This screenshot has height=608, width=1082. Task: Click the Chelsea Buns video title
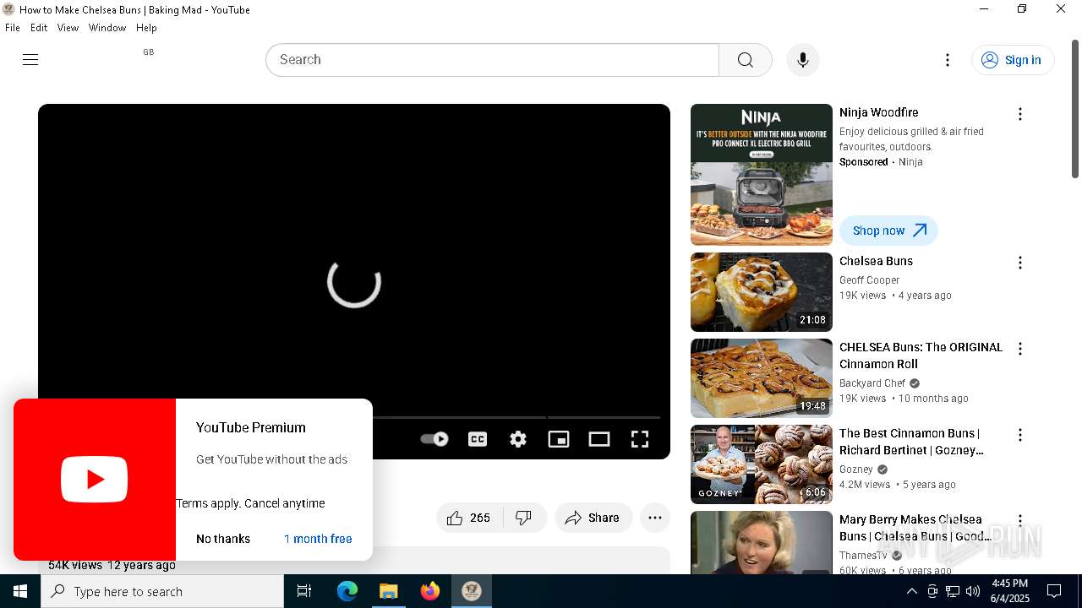(876, 261)
